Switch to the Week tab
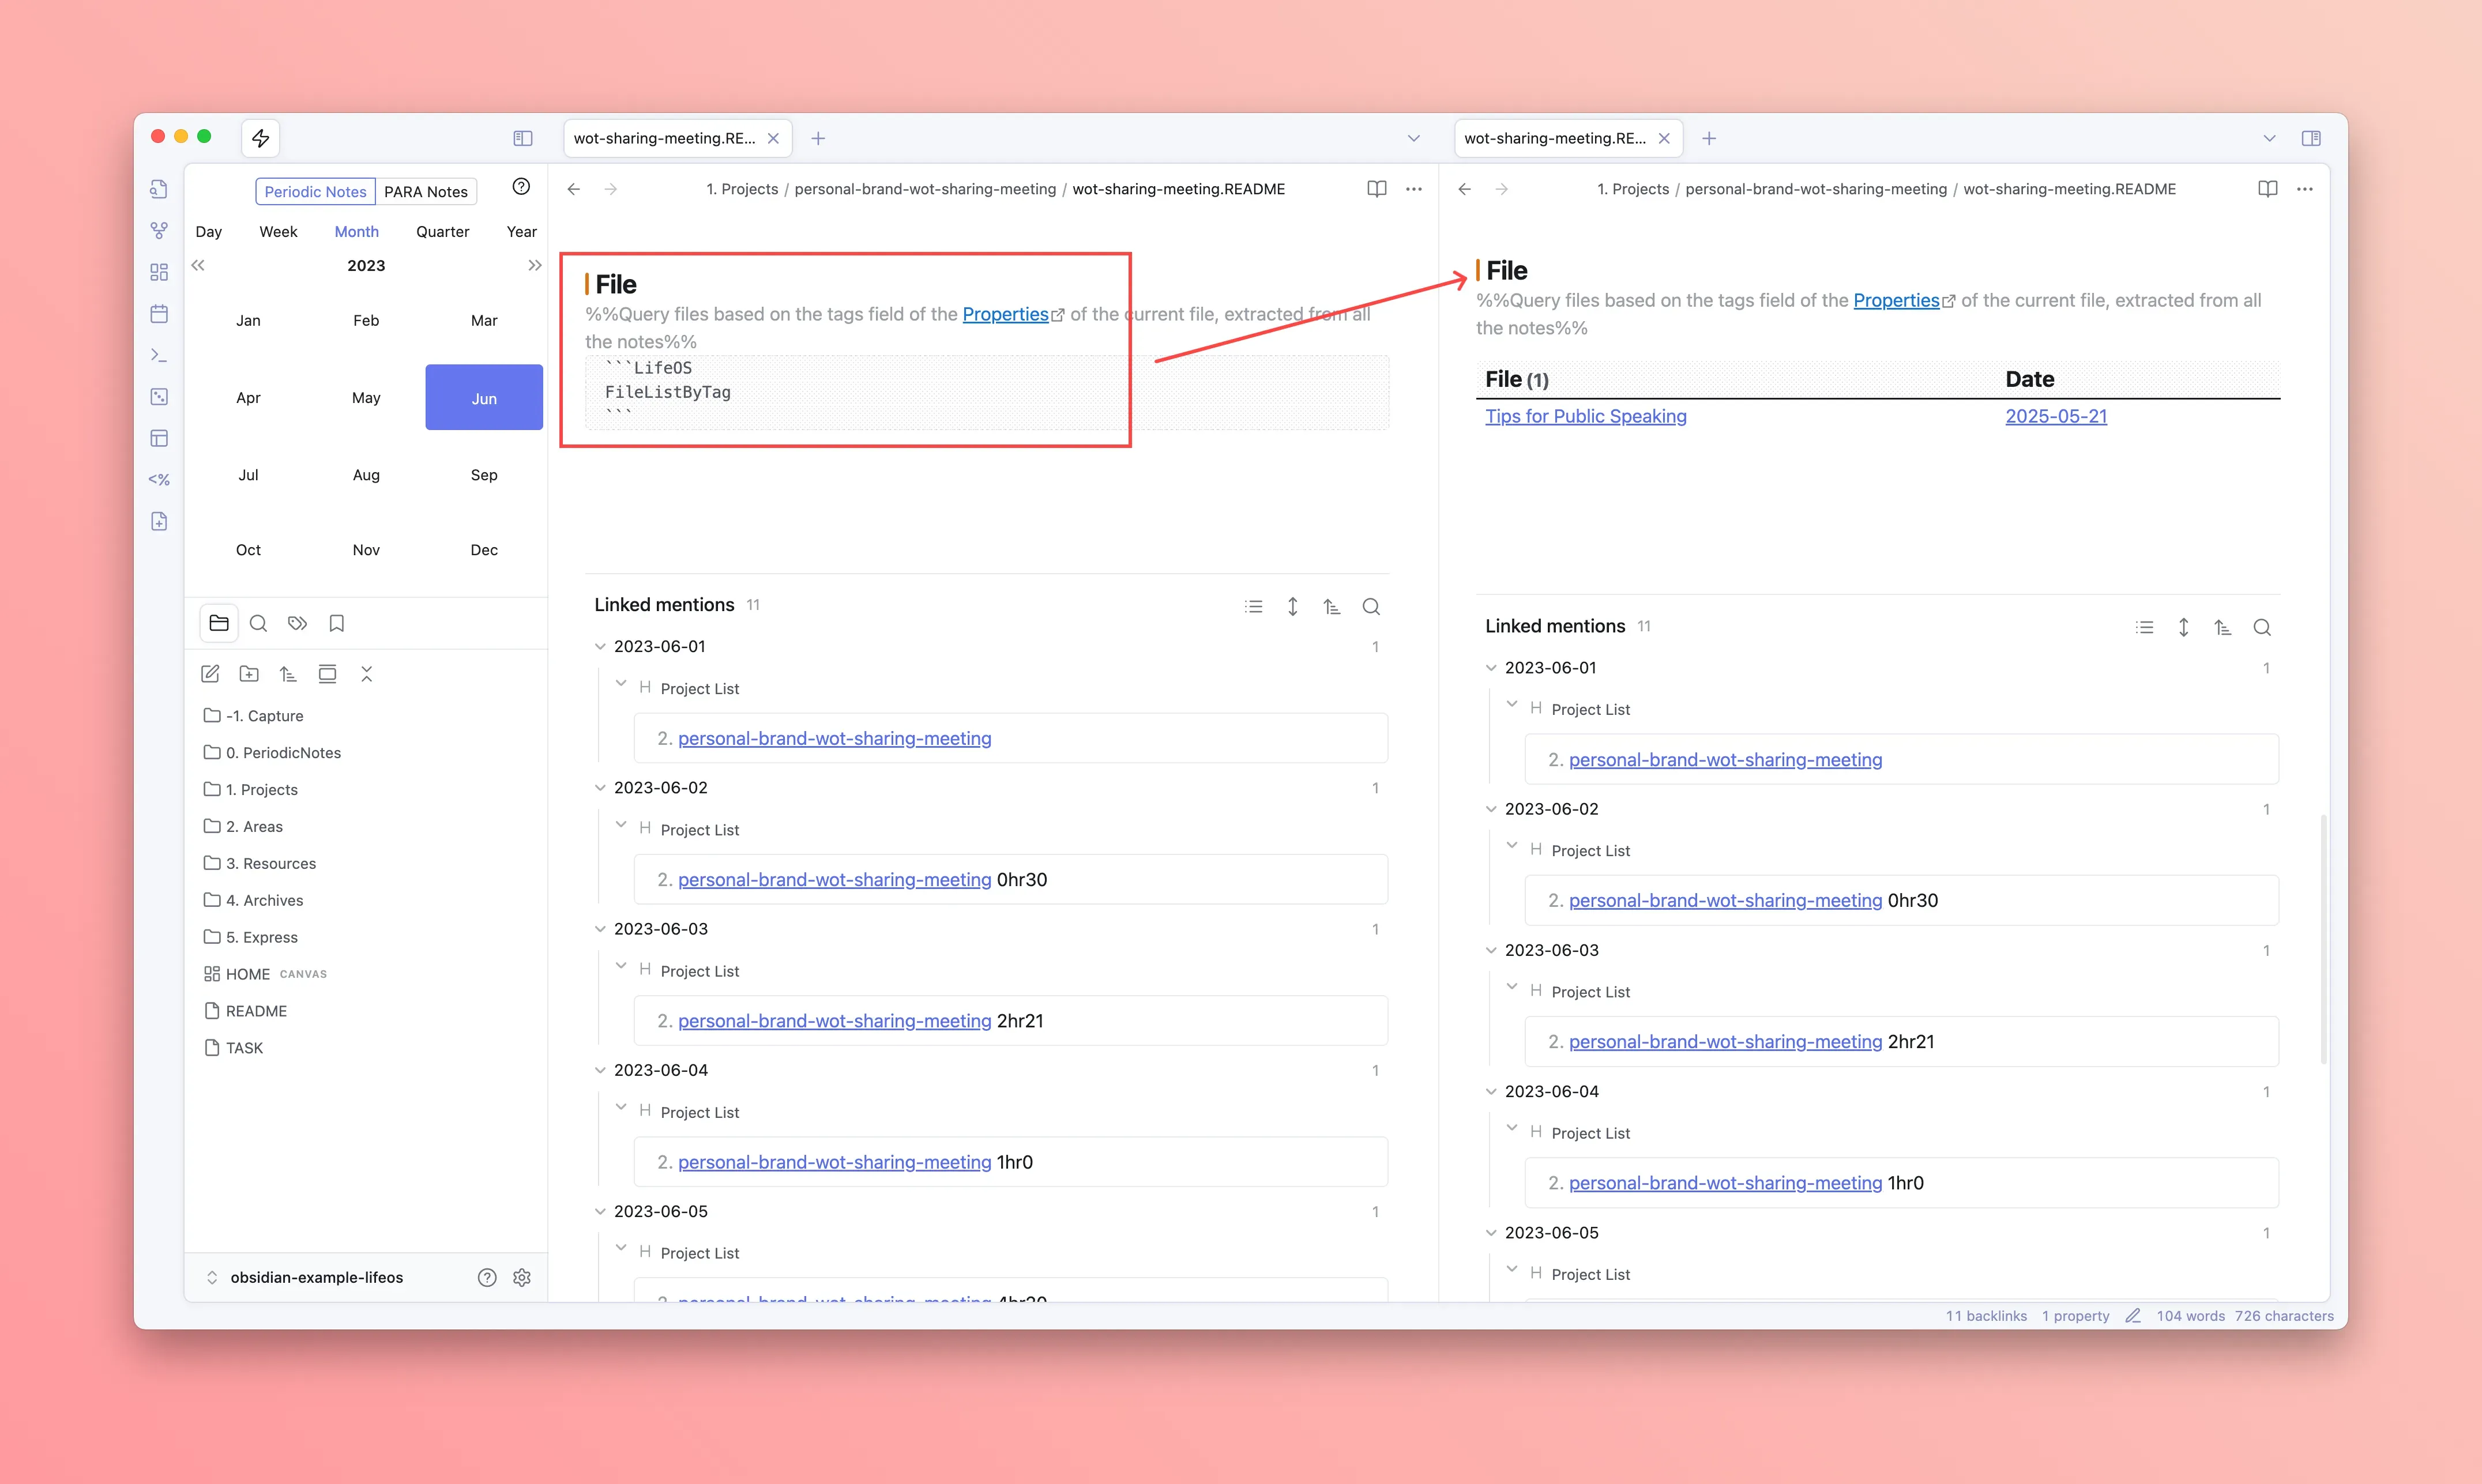This screenshot has height=1484, width=2482. click(x=278, y=232)
